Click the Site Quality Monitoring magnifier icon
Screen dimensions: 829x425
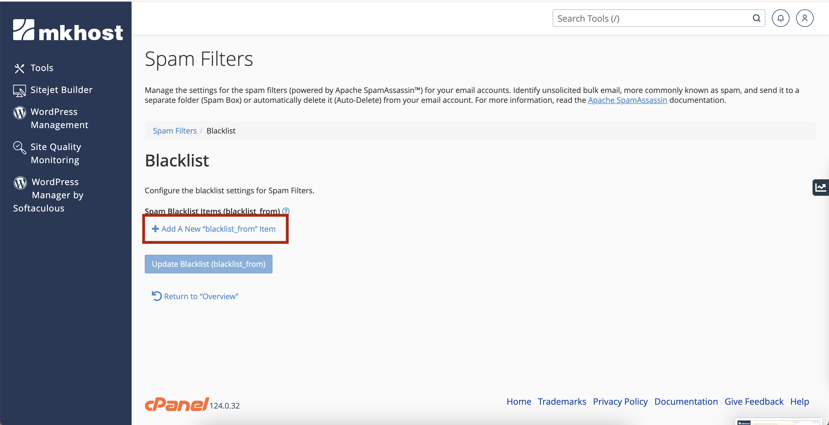pos(19,148)
